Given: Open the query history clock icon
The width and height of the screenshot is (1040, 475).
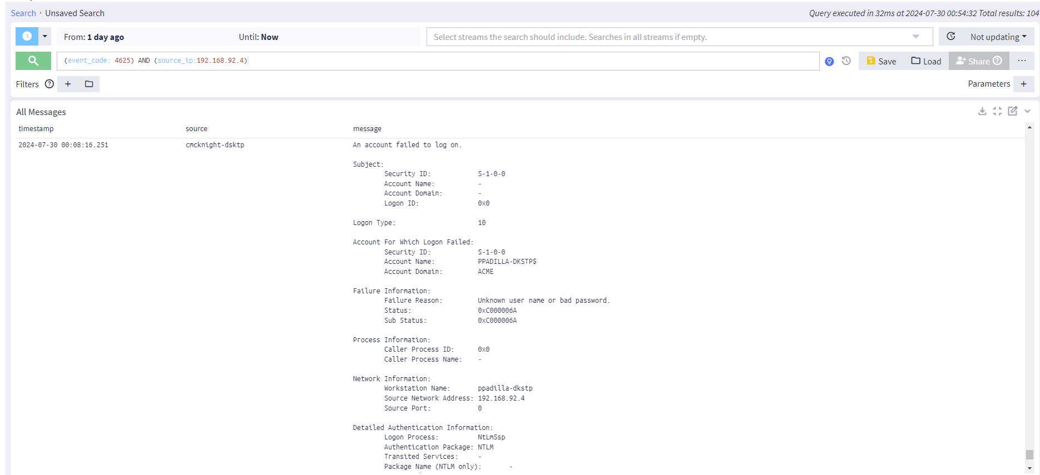Looking at the screenshot, I should 846,61.
